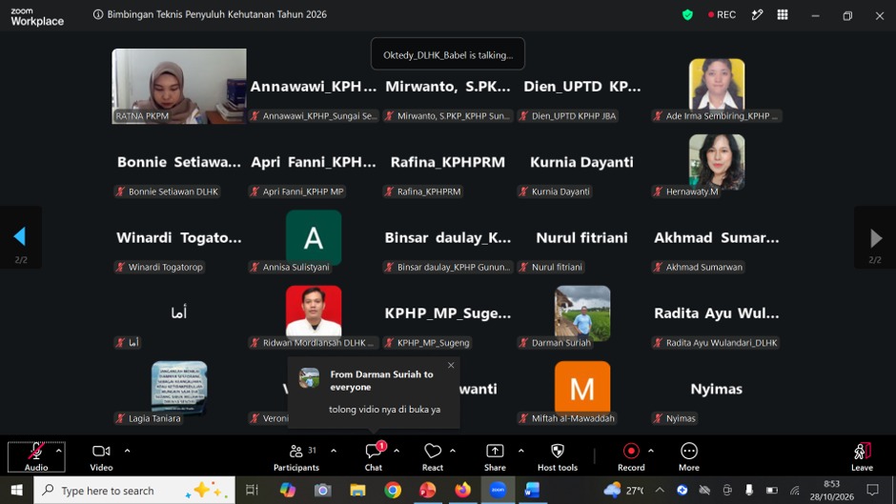This screenshot has height=504, width=896.
Task: Go to previous gallery page
Action: [21, 237]
